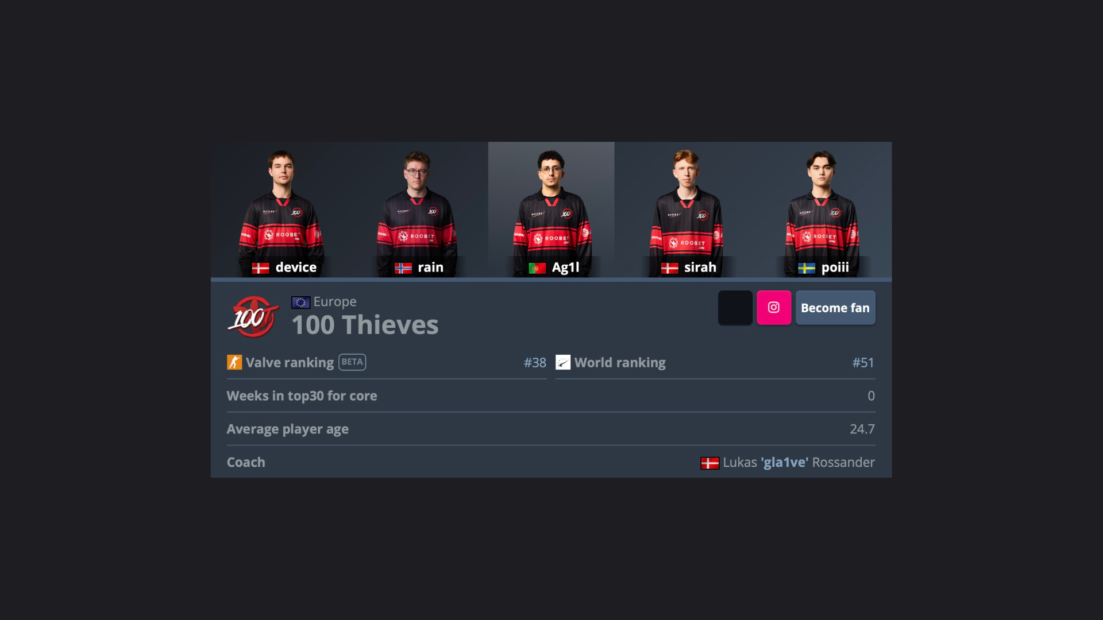
Task: Open rain's player photo
Action: 418,210
